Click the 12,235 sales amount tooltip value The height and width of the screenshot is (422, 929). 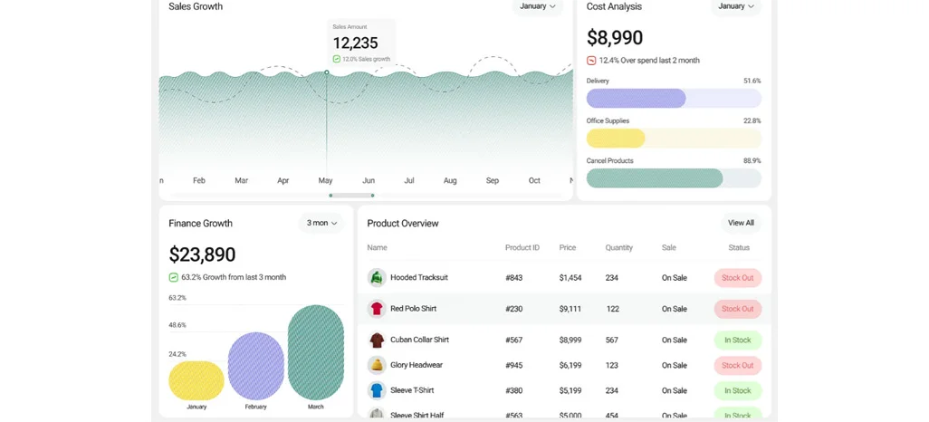[355, 43]
